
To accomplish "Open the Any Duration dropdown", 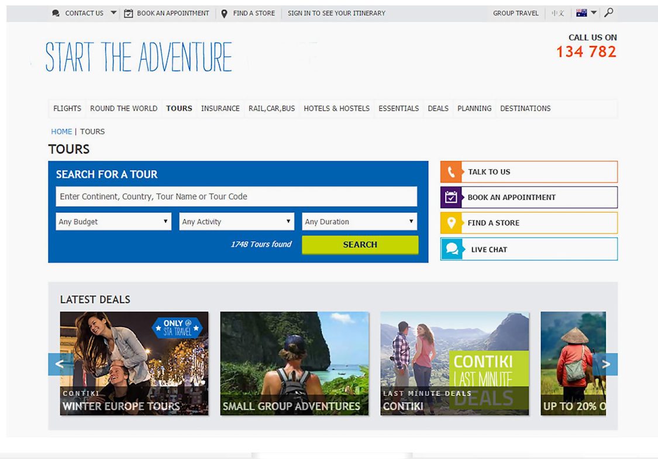I will point(360,221).
